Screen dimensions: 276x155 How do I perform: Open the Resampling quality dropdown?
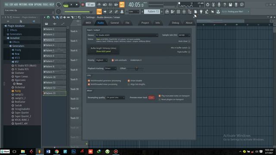(116, 98)
